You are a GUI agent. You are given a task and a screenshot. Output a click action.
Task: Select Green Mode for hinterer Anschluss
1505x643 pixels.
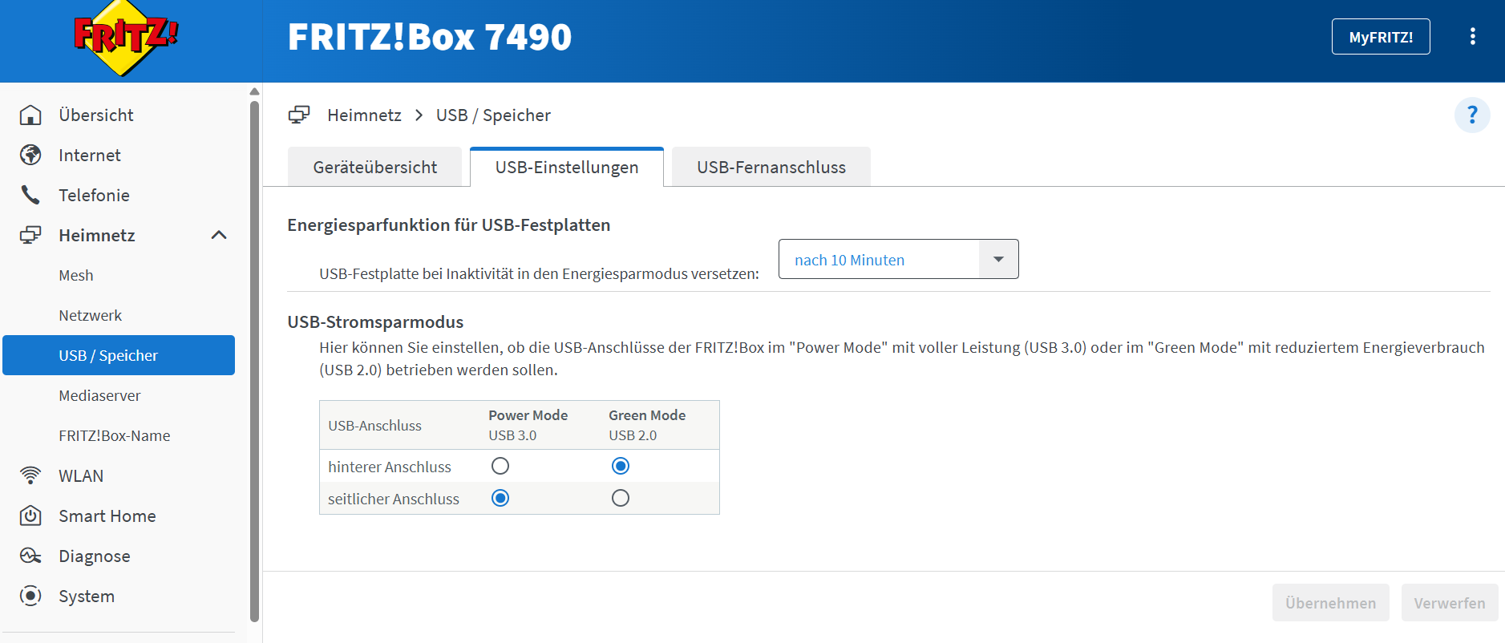coord(621,466)
